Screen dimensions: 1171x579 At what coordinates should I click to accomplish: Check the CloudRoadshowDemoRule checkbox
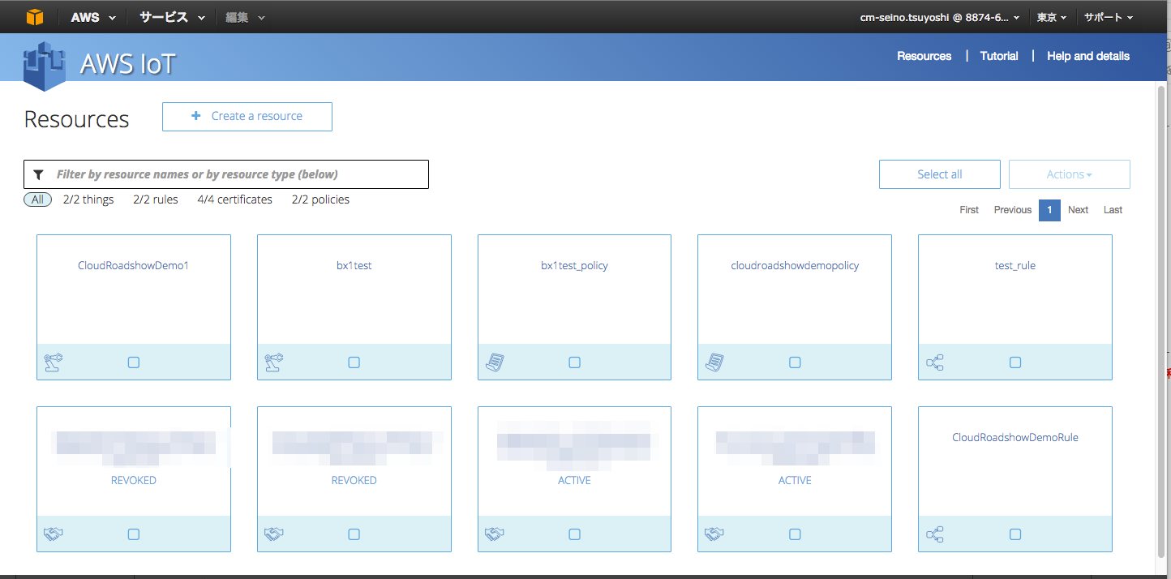[x=1015, y=534]
